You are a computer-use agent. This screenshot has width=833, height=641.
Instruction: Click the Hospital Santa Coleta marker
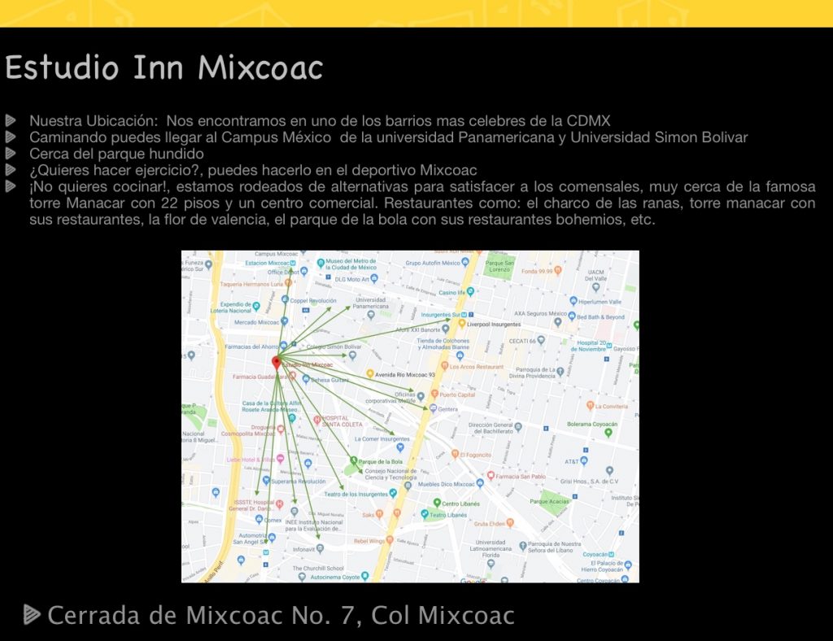coord(317,421)
